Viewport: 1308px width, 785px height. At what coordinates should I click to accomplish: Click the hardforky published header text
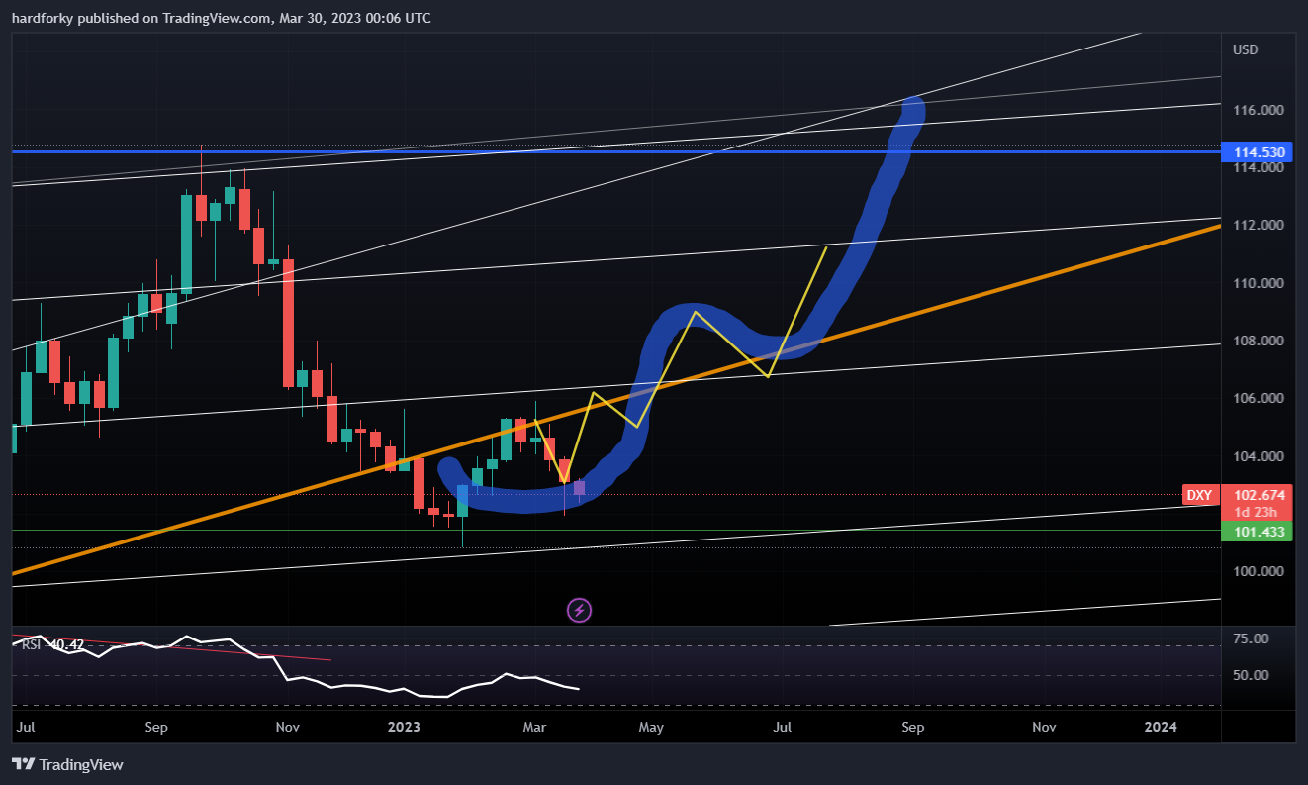pyautogui.click(x=221, y=18)
